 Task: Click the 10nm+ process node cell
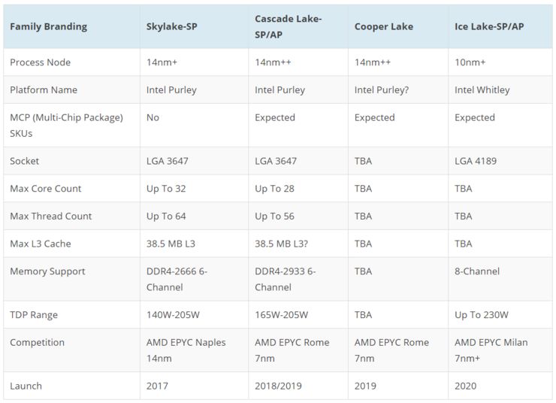coord(470,62)
